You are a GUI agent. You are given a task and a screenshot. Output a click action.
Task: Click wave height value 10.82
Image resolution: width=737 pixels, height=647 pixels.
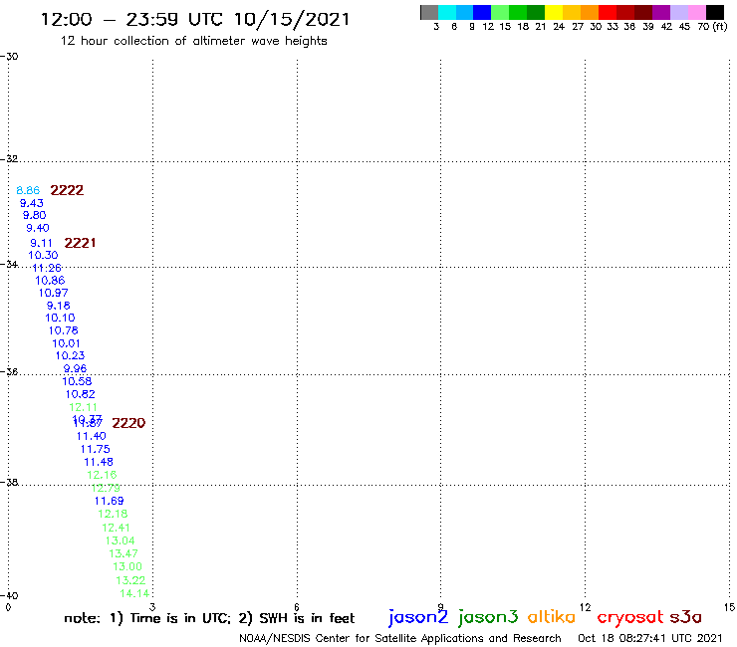tap(81, 394)
